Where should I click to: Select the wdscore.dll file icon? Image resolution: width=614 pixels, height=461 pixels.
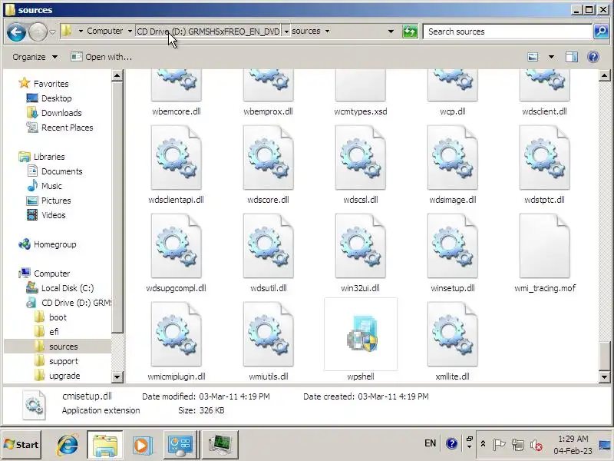(x=268, y=158)
